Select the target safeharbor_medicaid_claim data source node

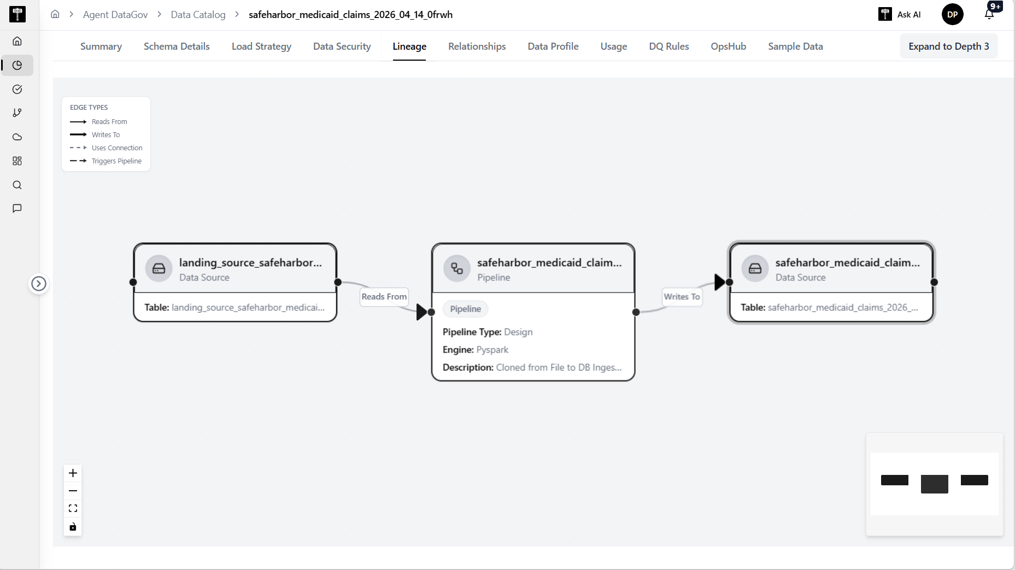[831, 282]
